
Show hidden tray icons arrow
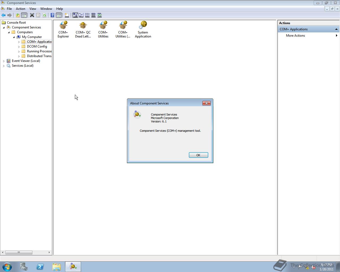[294, 267]
